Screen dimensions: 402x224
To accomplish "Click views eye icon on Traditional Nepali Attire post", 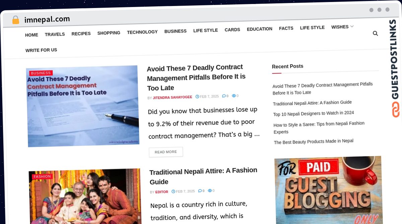I will (x=210, y=191).
